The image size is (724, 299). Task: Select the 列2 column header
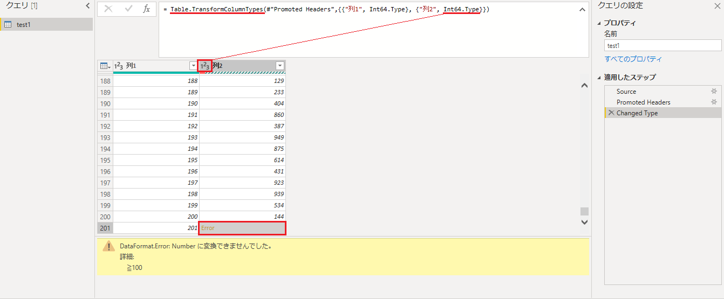(x=242, y=66)
